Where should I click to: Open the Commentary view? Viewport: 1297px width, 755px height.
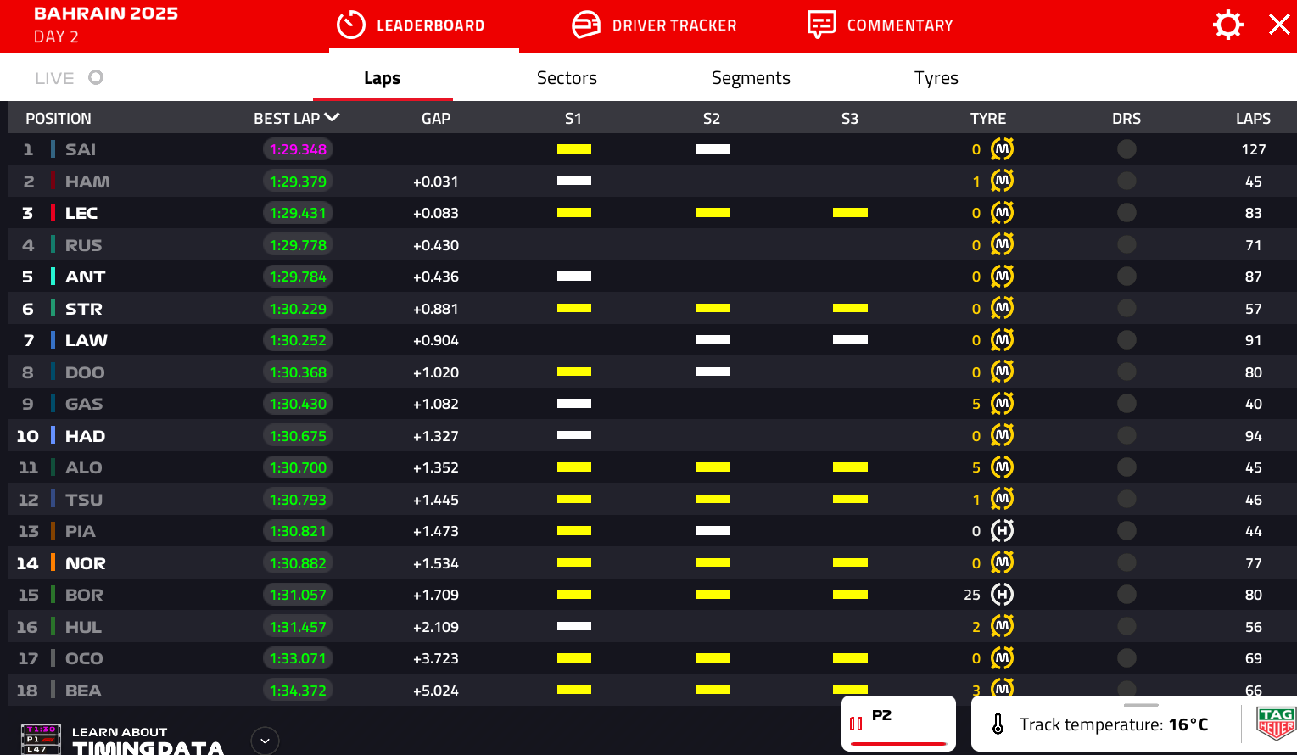881,25
